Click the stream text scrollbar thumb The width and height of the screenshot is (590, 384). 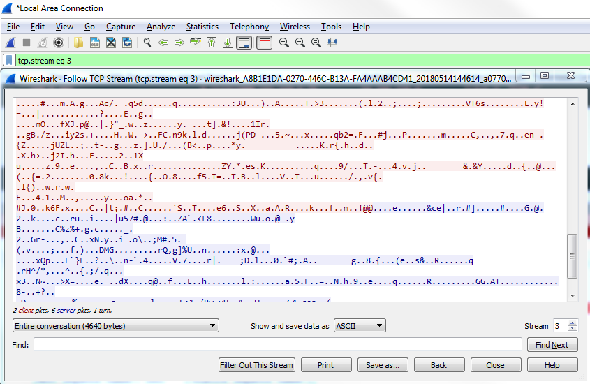[573, 256]
